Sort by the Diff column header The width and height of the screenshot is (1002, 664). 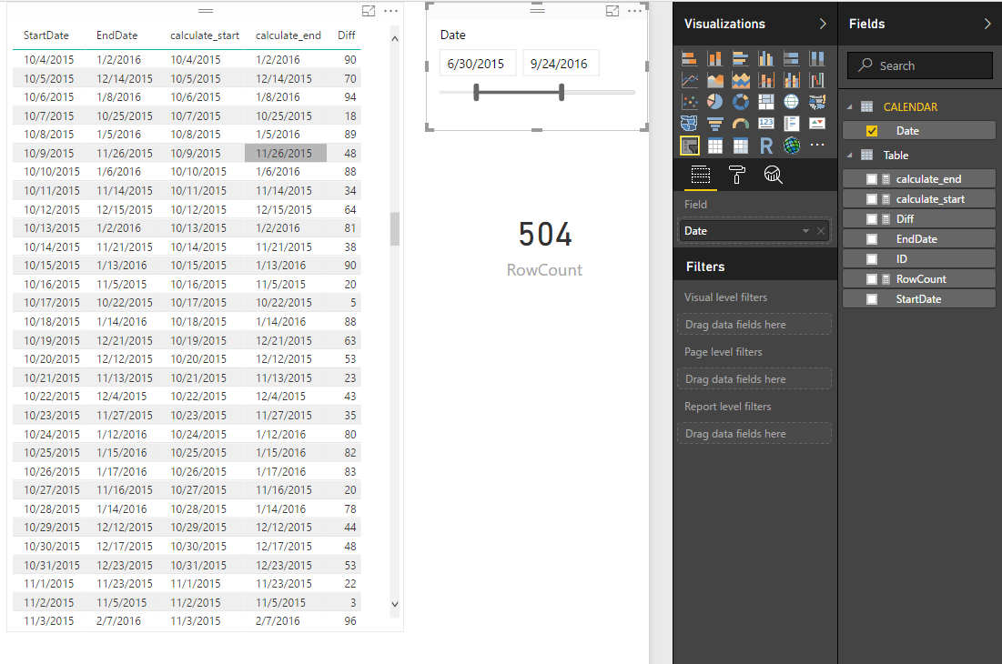click(347, 35)
